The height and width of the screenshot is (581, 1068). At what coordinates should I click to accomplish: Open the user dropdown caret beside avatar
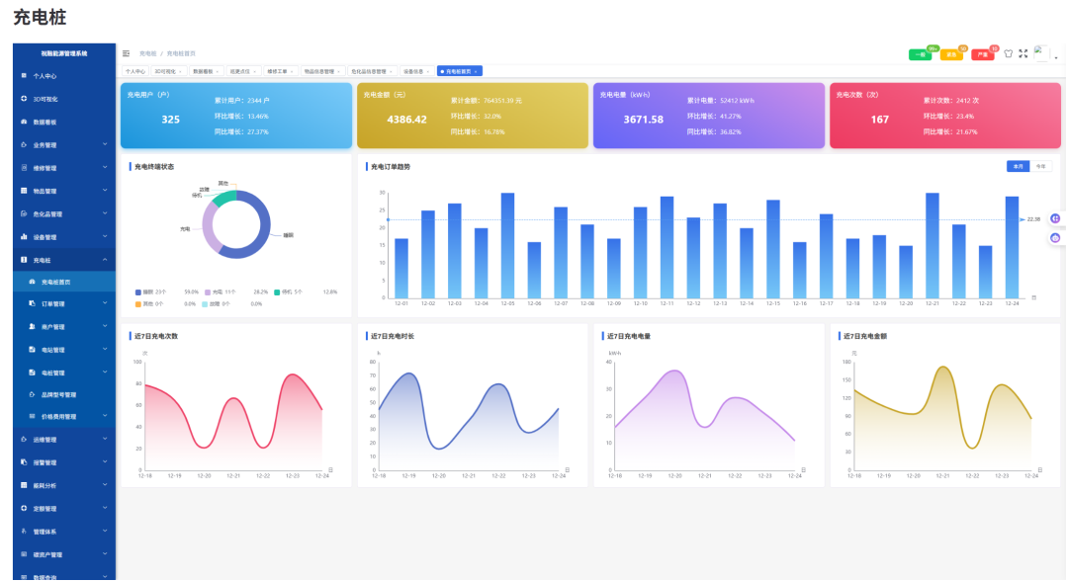[1056, 58]
